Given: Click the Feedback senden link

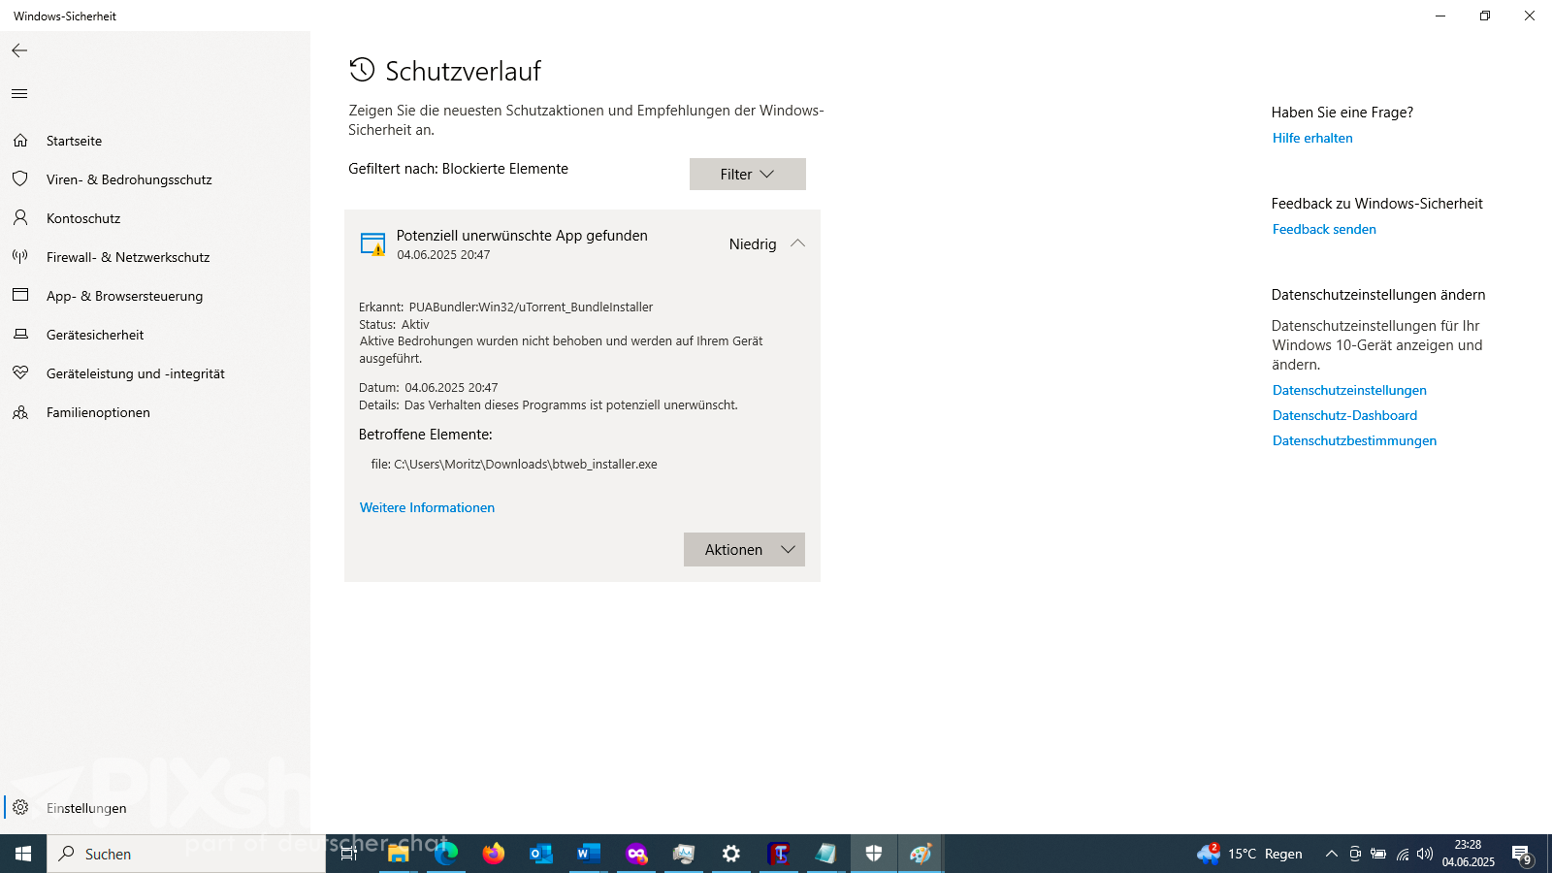Looking at the screenshot, I should tap(1324, 229).
